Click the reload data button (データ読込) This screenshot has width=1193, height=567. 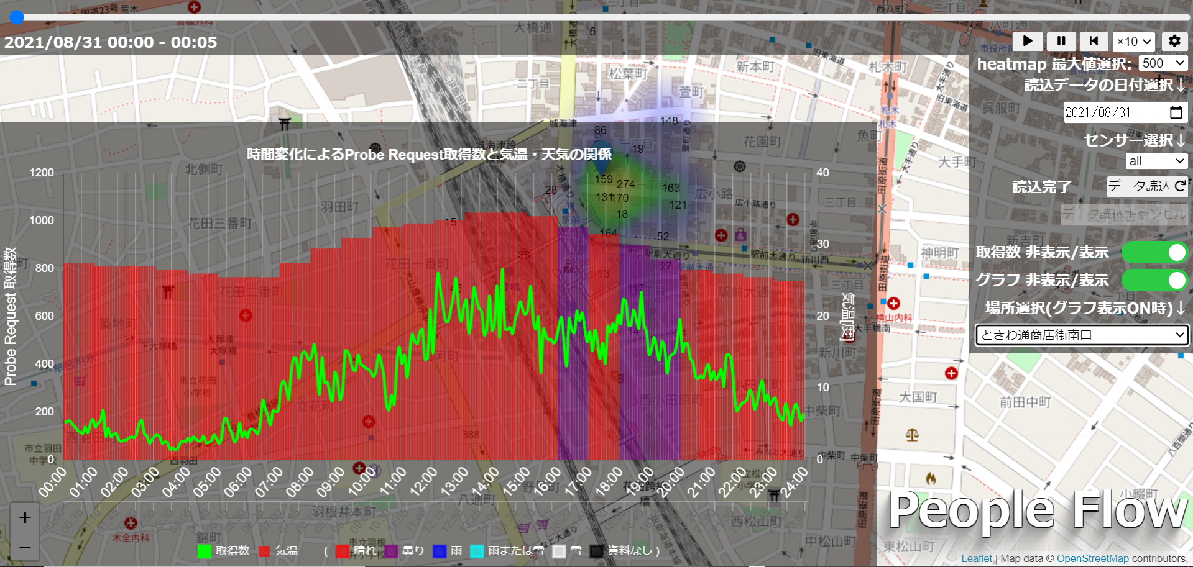tap(1146, 186)
